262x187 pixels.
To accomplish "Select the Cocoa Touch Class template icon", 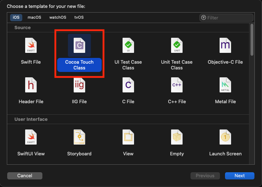I will 79,45.
